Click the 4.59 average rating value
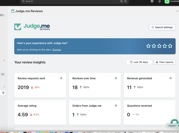The width and height of the screenshot is (179, 133). point(23,114)
